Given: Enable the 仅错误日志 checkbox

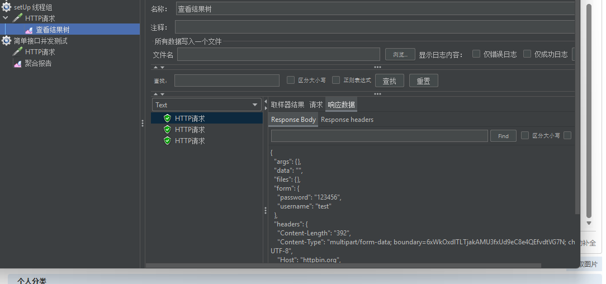Looking at the screenshot, I should (476, 54).
